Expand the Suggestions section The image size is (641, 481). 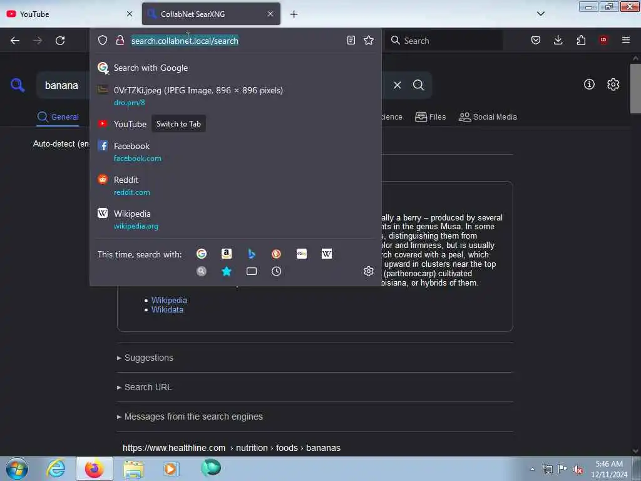(x=145, y=358)
